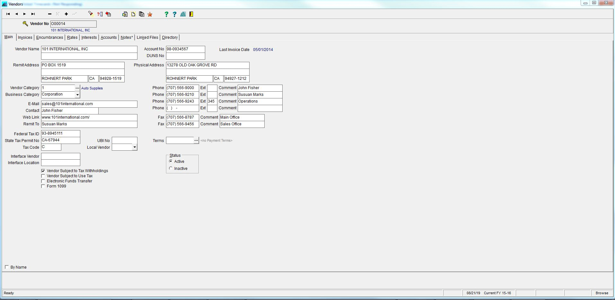Click the Ext field containing 345
This screenshot has width=615, height=300.
tap(212, 101)
